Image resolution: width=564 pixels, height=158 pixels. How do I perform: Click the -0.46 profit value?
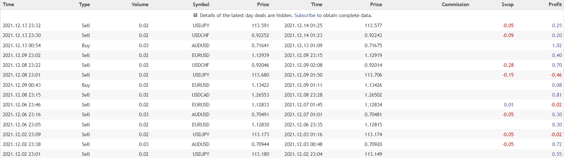pos(556,75)
